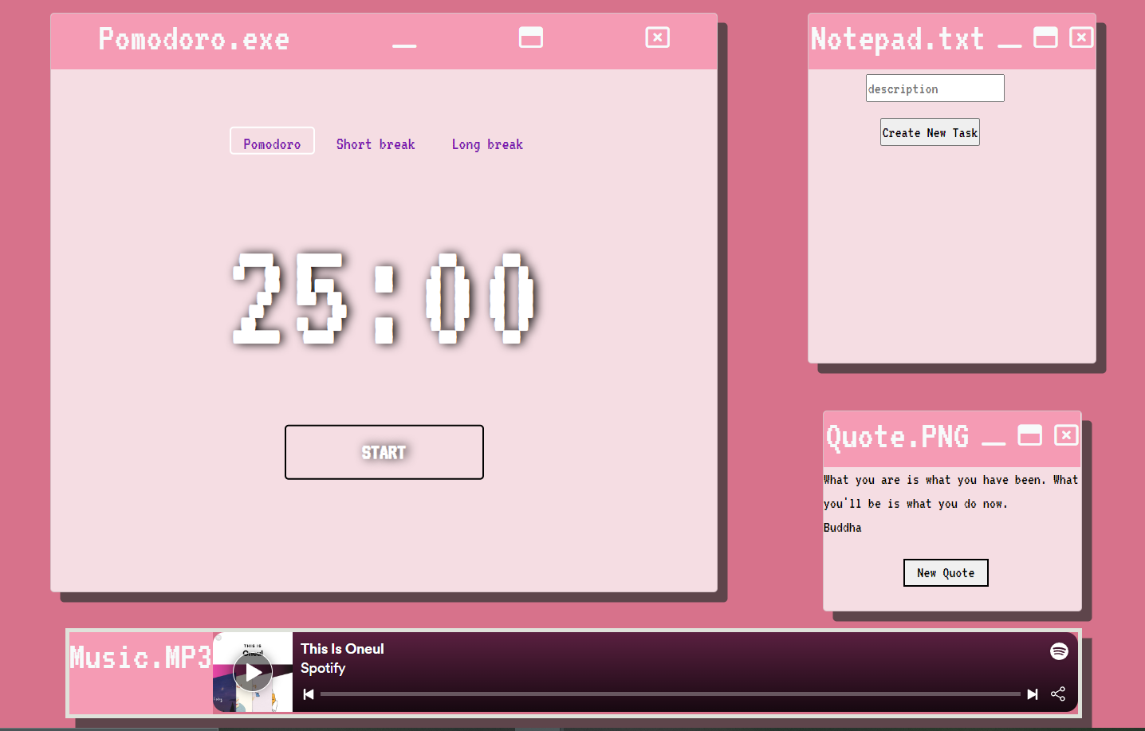Click the Quote.PNG window title
The width and height of the screenshot is (1145, 731).
898,437
